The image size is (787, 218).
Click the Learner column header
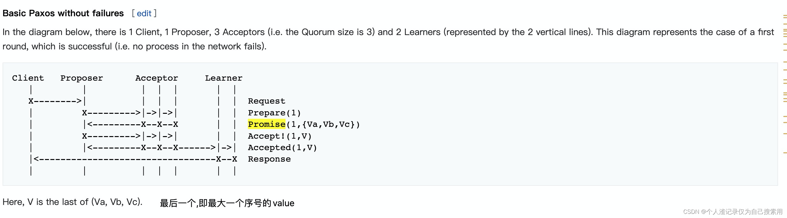(224, 78)
